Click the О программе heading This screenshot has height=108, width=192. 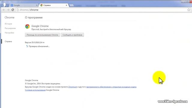[x=34, y=17]
